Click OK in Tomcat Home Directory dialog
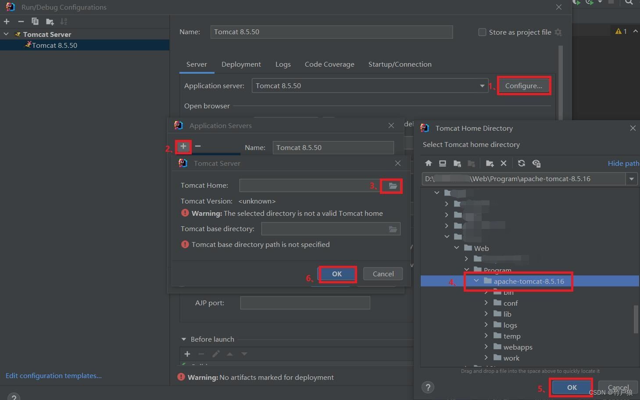 click(572, 387)
